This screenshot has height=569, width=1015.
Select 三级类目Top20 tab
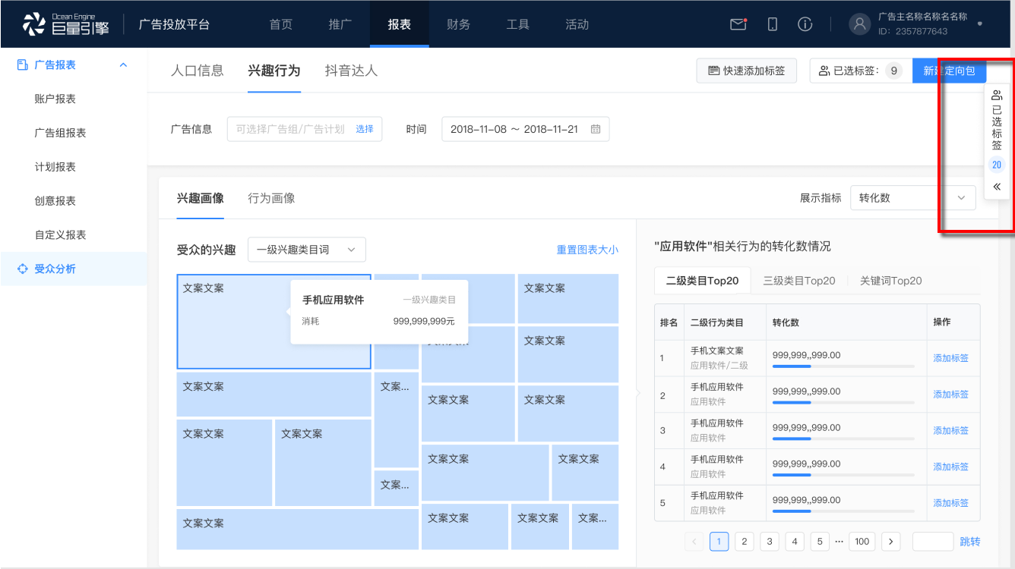click(x=799, y=281)
